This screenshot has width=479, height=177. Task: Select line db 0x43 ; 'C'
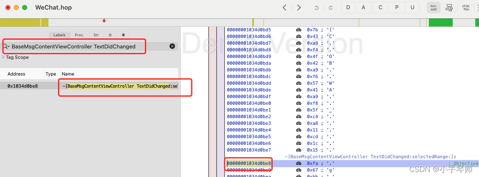coord(314,37)
